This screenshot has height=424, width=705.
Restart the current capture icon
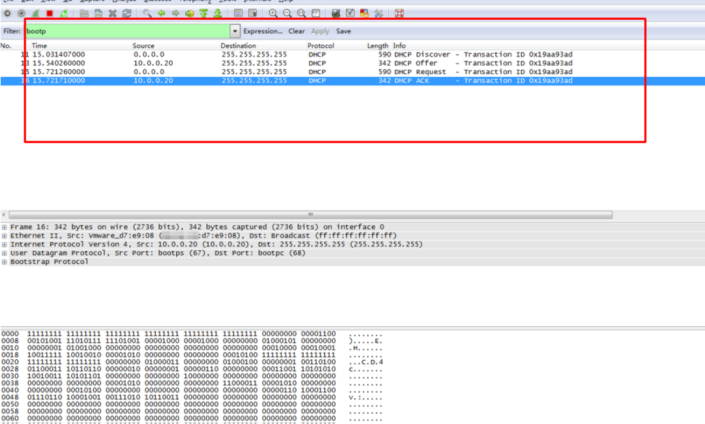click(64, 13)
